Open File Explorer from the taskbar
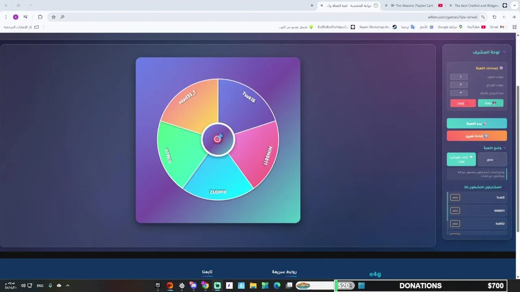This screenshot has height=292, width=520. (253, 286)
